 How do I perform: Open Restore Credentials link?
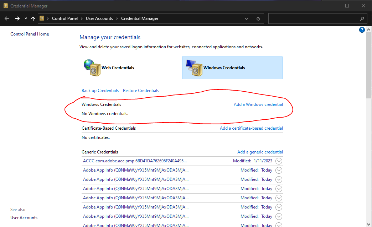click(x=141, y=91)
